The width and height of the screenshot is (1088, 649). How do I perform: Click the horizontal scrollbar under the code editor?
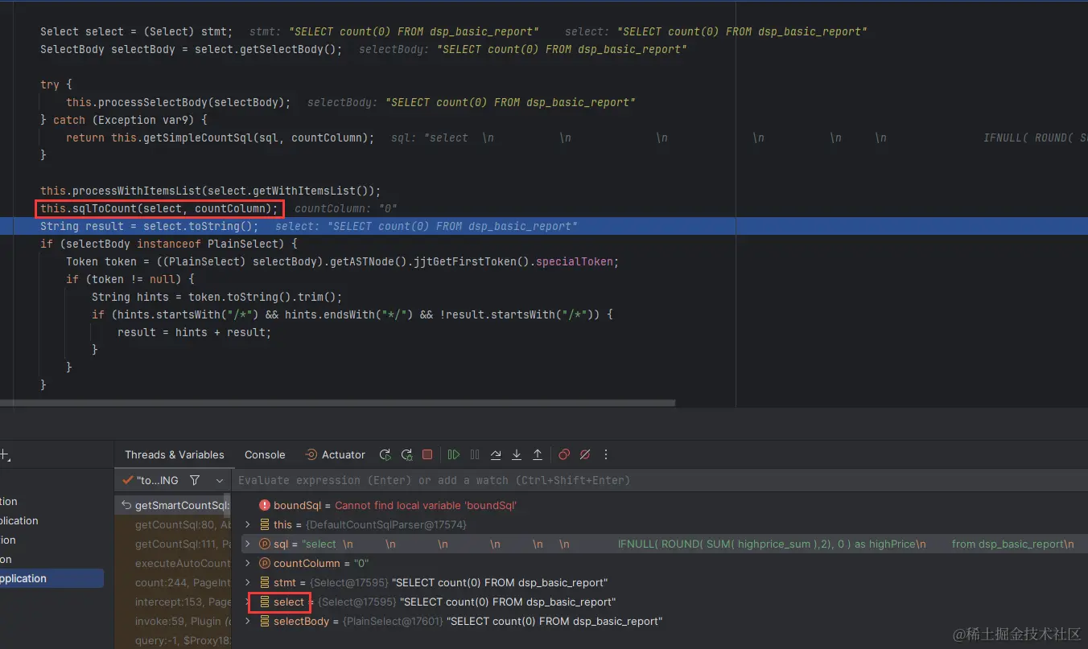338,403
